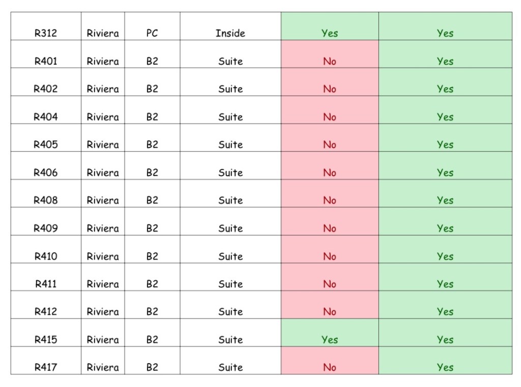Image resolution: width=521 pixels, height=387 pixels.
Task: Click the R410 room code cell
Action: pyautogui.click(x=46, y=256)
